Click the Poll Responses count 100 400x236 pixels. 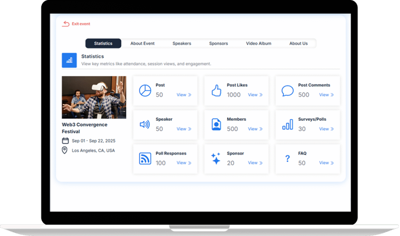pos(161,163)
